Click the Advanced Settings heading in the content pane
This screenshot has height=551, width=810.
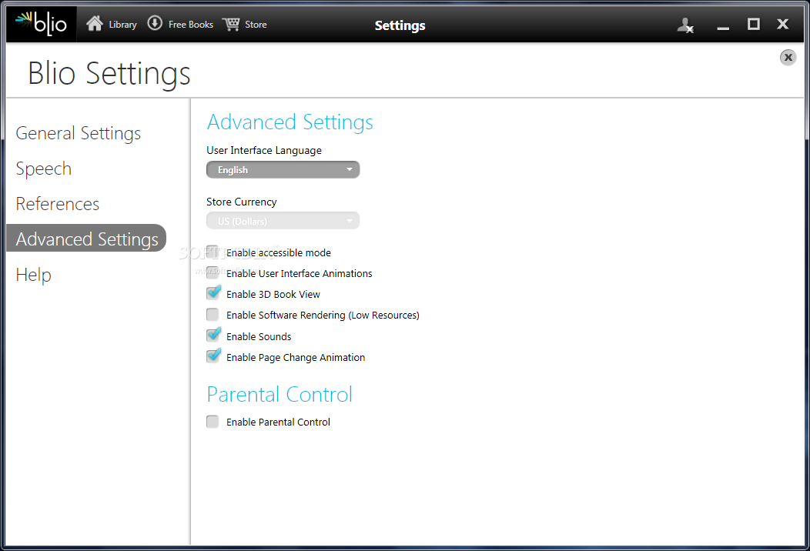(x=290, y=123)
